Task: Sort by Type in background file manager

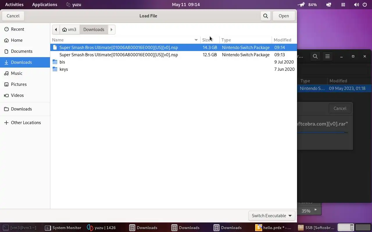Action: click(x=313, y=81)
